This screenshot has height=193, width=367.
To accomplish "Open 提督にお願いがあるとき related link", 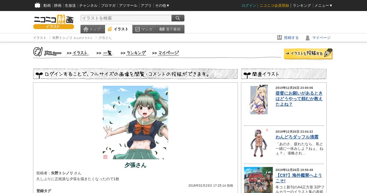I will pyautogui.click(x=299, y=99).
